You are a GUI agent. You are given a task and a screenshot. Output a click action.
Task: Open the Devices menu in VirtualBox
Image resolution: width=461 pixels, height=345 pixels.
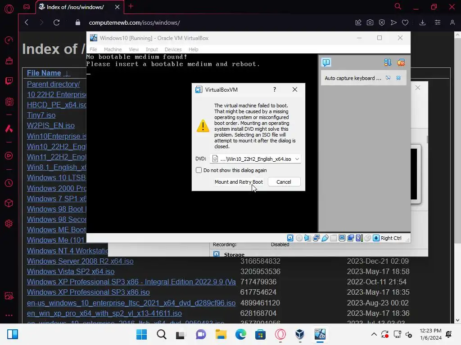point(173,49)
